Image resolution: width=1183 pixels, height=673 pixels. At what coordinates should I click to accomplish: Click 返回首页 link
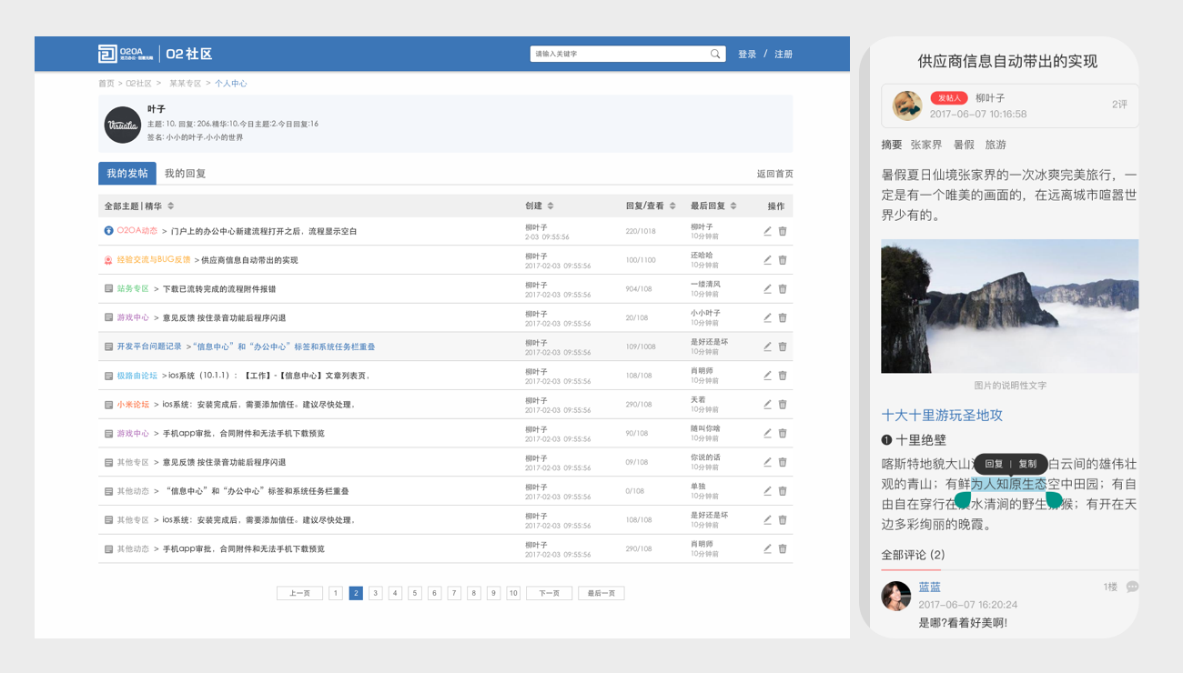[x=774, y=174]
